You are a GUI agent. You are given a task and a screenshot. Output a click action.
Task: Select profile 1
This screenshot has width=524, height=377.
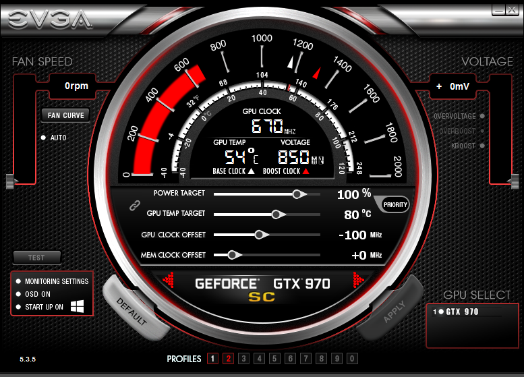click(x=212, y=359)
